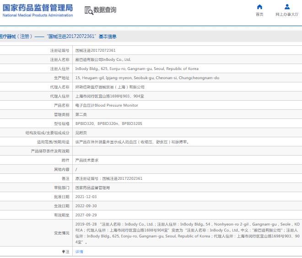
Task: Click the 数据查询 heading text
Action: pyautogui.click(x=105, y=10)
